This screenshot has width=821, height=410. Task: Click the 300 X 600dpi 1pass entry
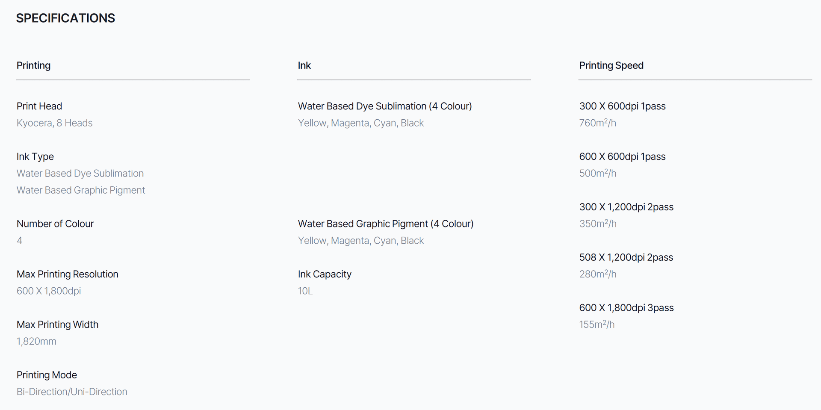pos(622,106)
